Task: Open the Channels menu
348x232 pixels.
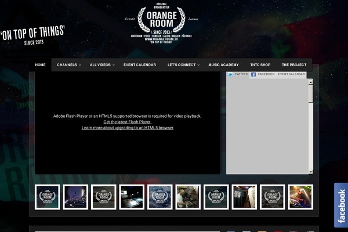Action: coord(67,65)
